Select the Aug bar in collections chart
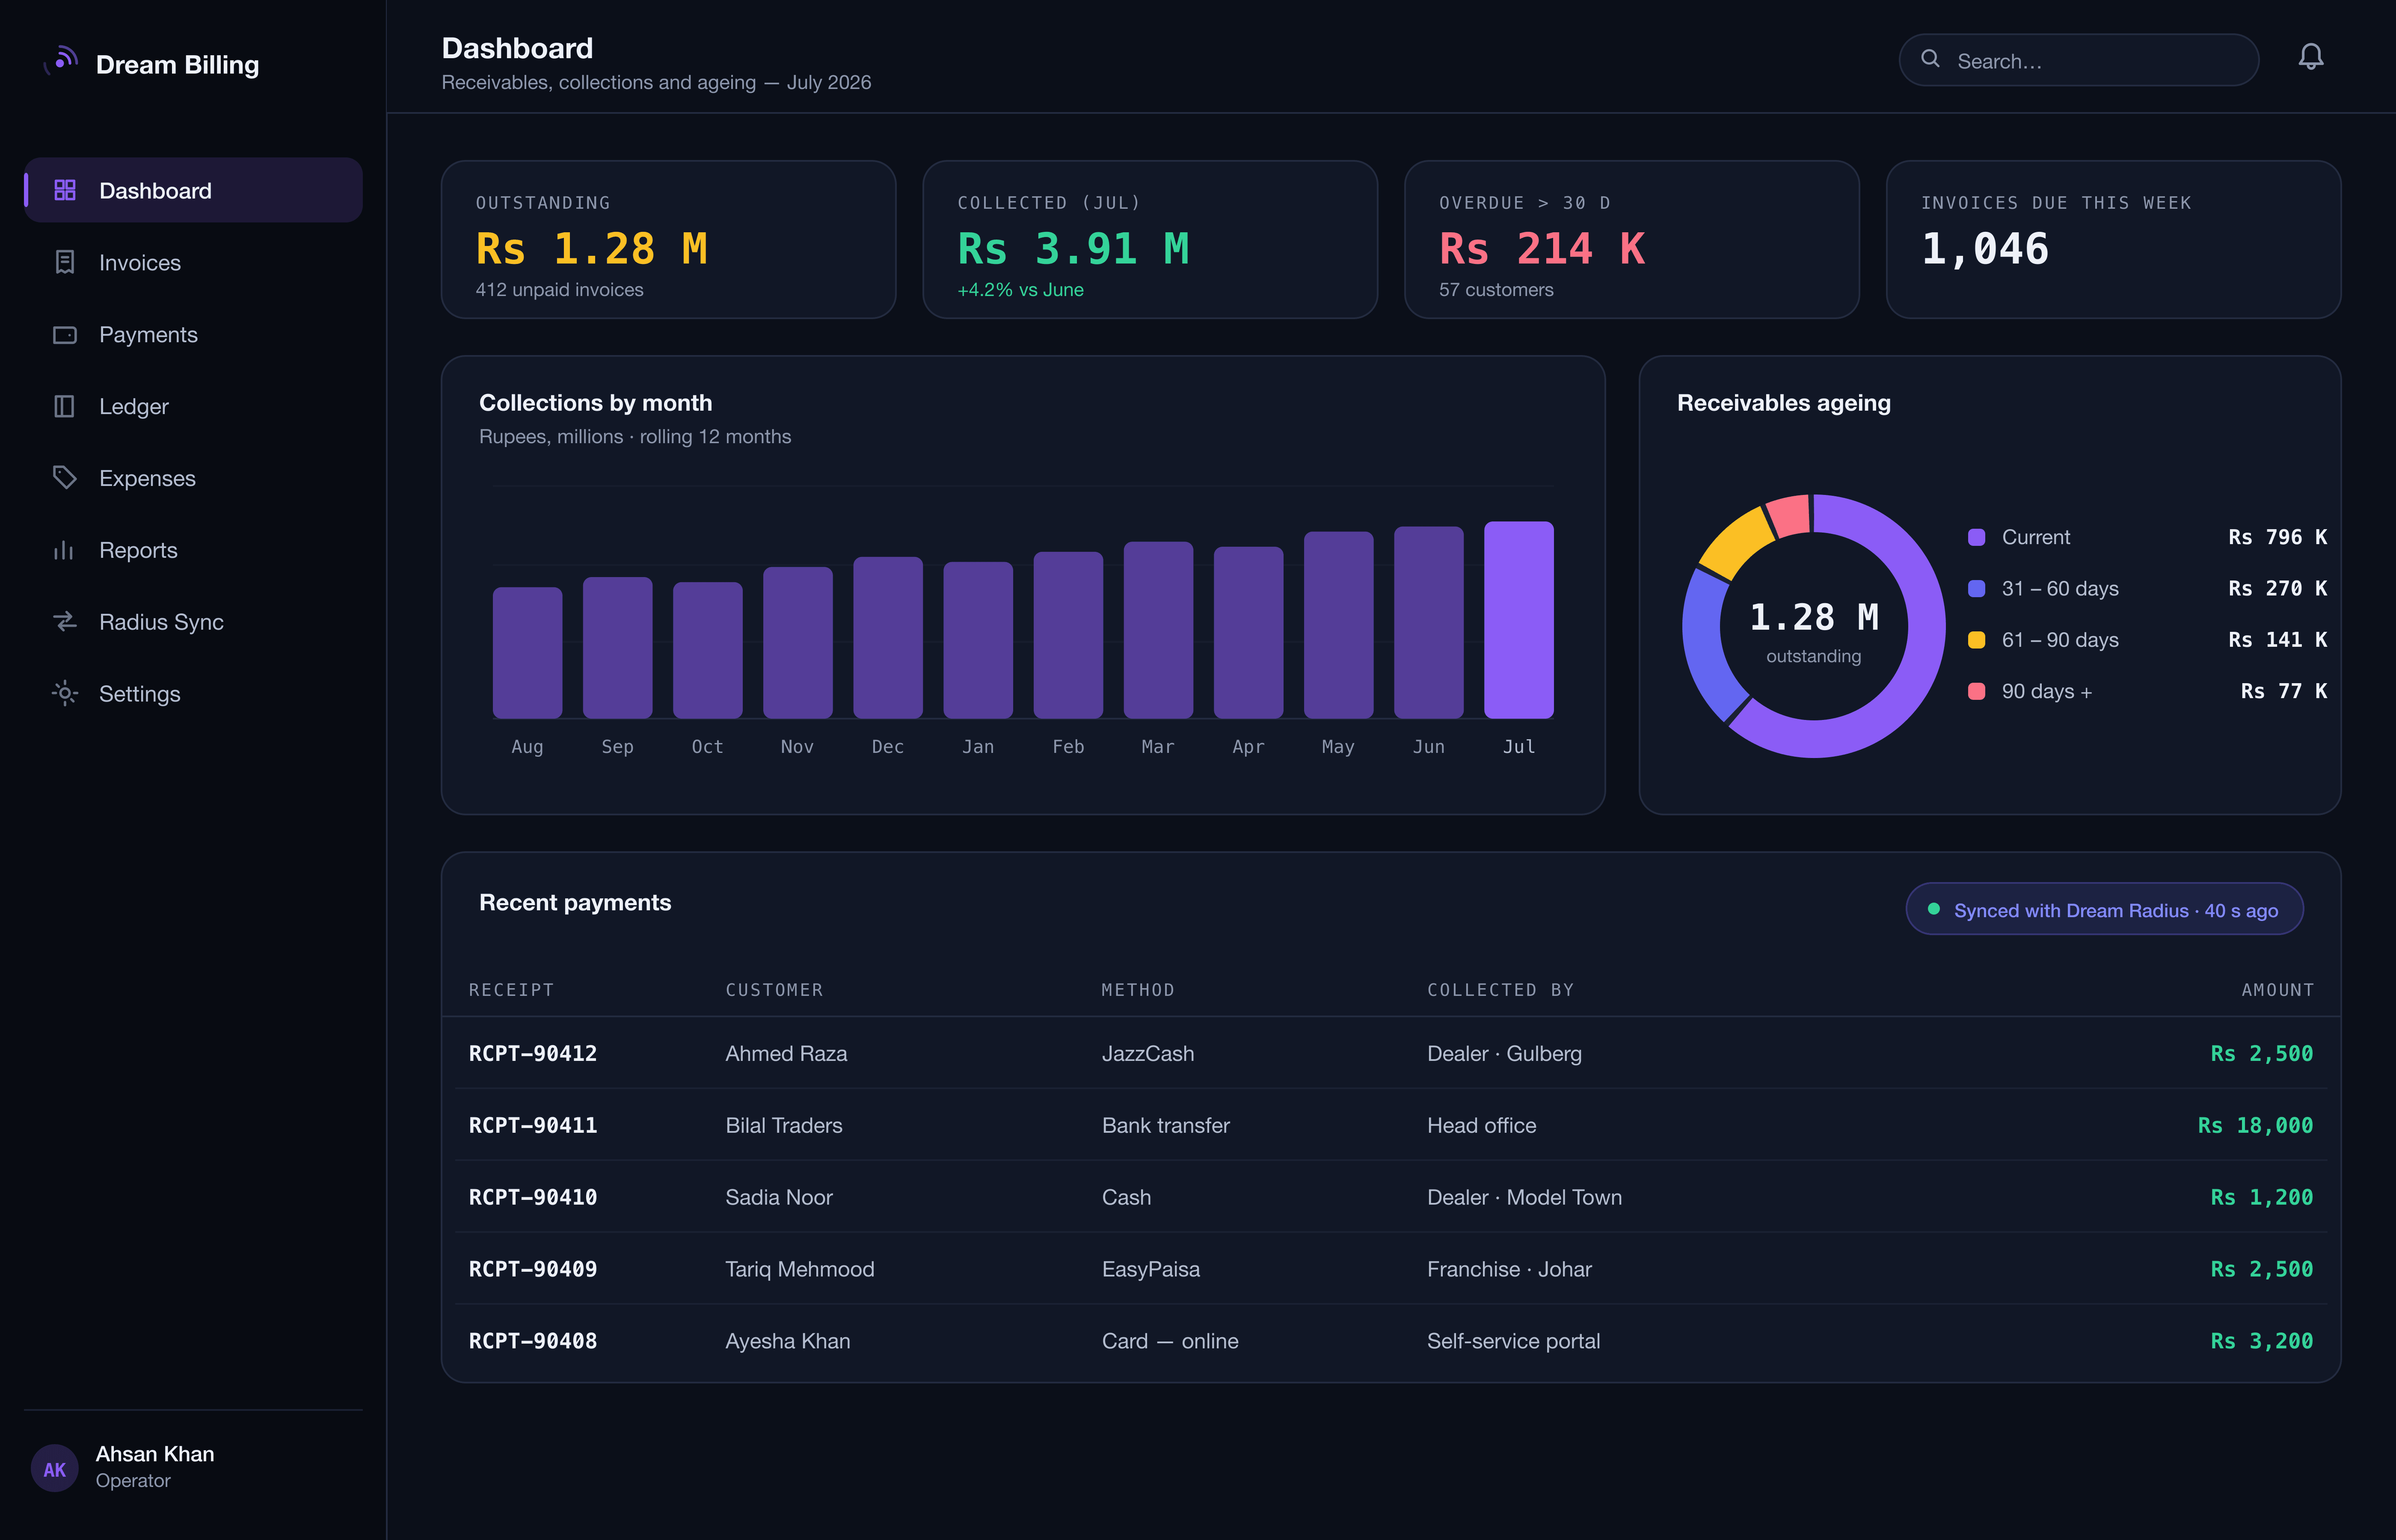This screenshot has height=1540, width=2396. 527,653
